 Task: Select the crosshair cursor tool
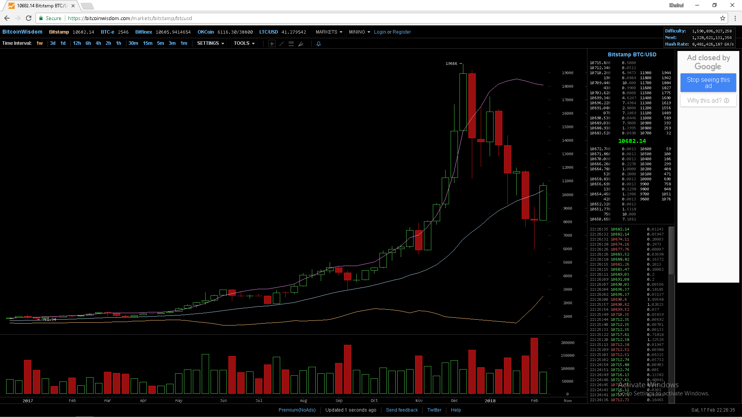point(272,44)
